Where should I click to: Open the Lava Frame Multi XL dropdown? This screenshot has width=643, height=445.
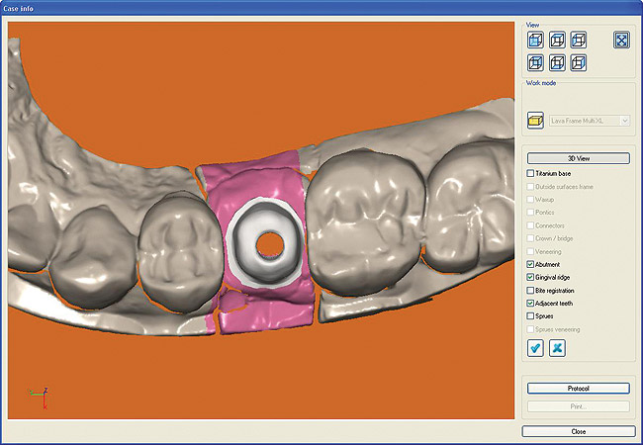coord(624,120)
